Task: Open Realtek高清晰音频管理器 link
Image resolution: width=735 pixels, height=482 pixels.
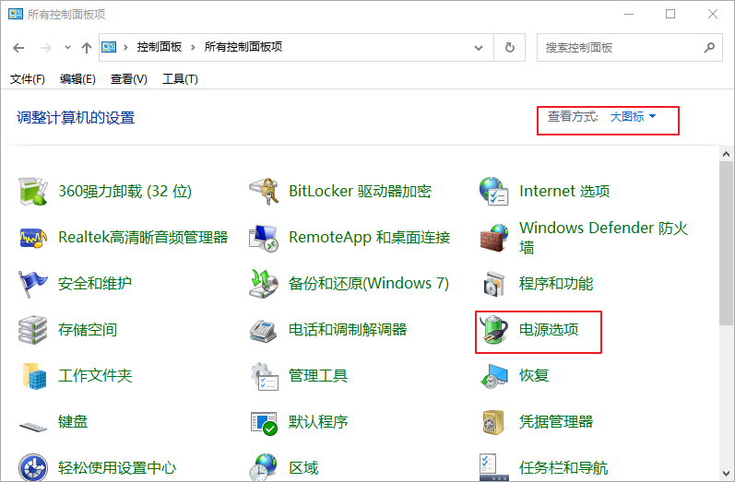Action: click(143, 237)
